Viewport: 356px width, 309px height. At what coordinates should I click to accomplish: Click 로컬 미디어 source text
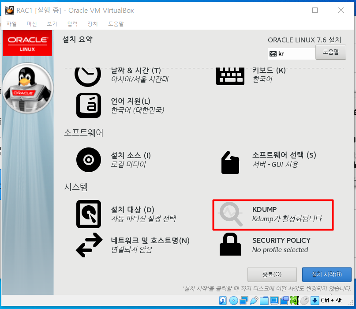tap(128, 164)
